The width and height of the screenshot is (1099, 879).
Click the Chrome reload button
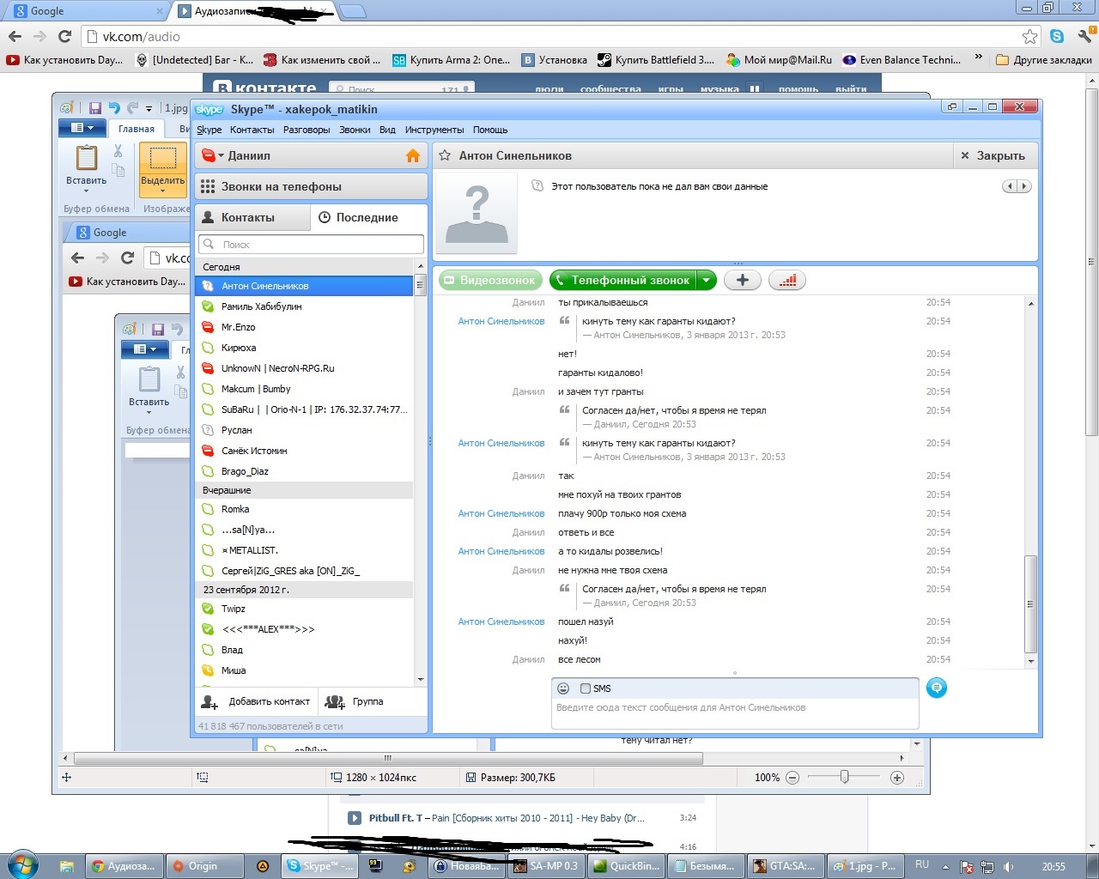click(x=64, y=36)
